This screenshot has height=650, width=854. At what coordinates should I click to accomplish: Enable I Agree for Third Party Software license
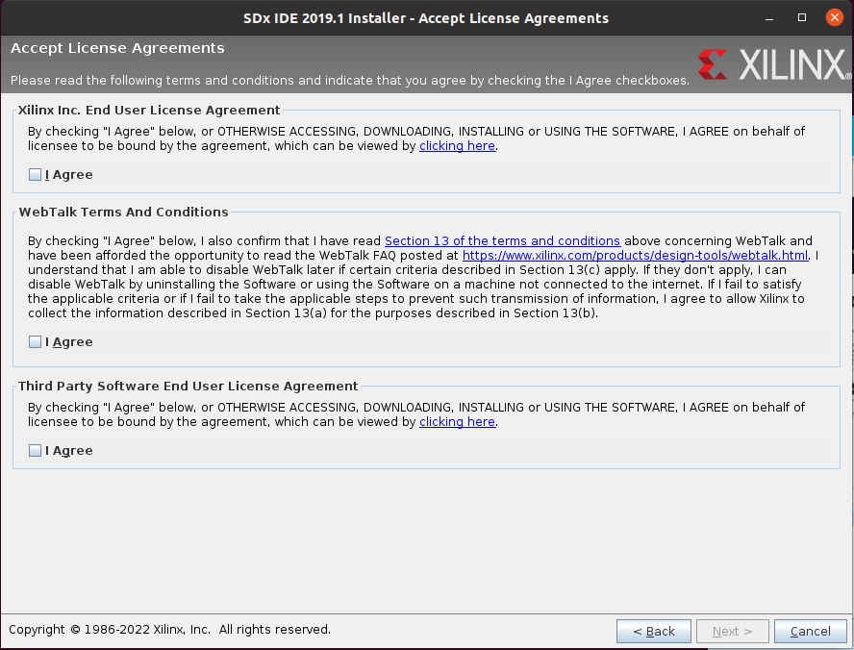36,451
